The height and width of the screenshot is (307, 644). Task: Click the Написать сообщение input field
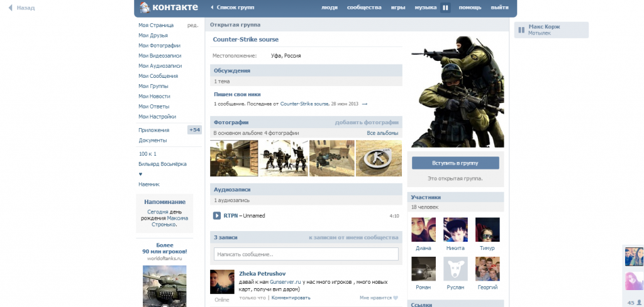coord(306,254)
